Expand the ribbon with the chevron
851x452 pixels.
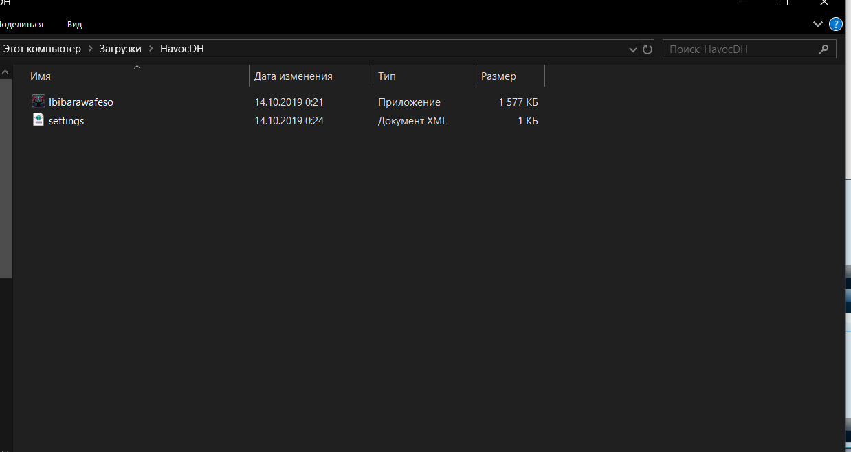[817, 24]
